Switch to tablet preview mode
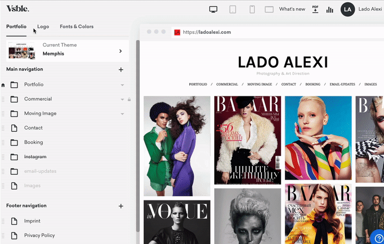 coord(233,9)
